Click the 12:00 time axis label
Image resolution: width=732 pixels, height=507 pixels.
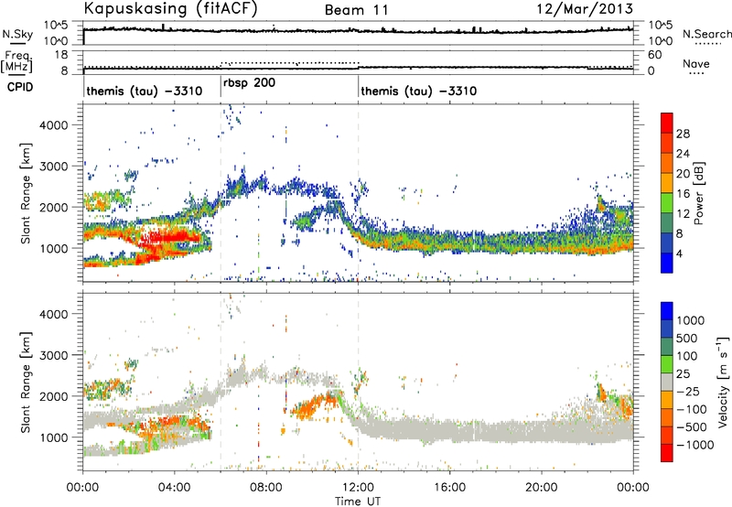pyautogui.click(x=358, y=488)
